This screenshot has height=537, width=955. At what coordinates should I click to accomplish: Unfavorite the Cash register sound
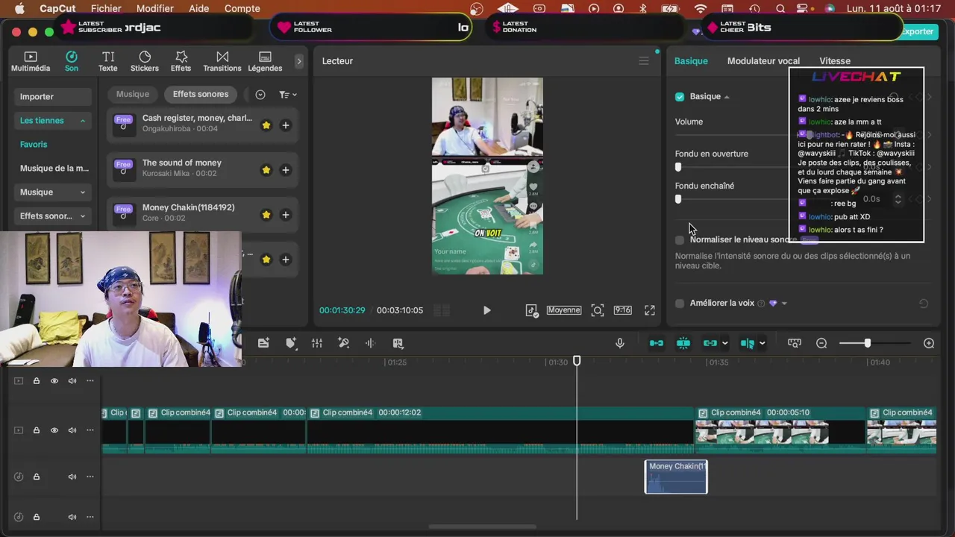pyautogui.click(x=266, y=125)
